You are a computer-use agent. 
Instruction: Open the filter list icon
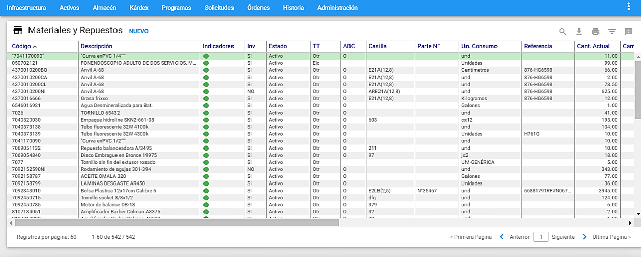click(612, 32)
